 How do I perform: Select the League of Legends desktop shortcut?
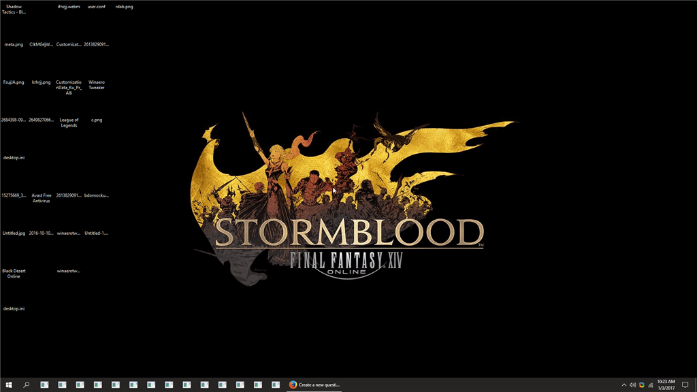69,122
